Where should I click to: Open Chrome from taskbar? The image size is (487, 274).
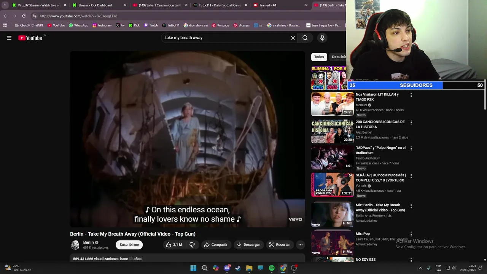click(x=283, y=268)
